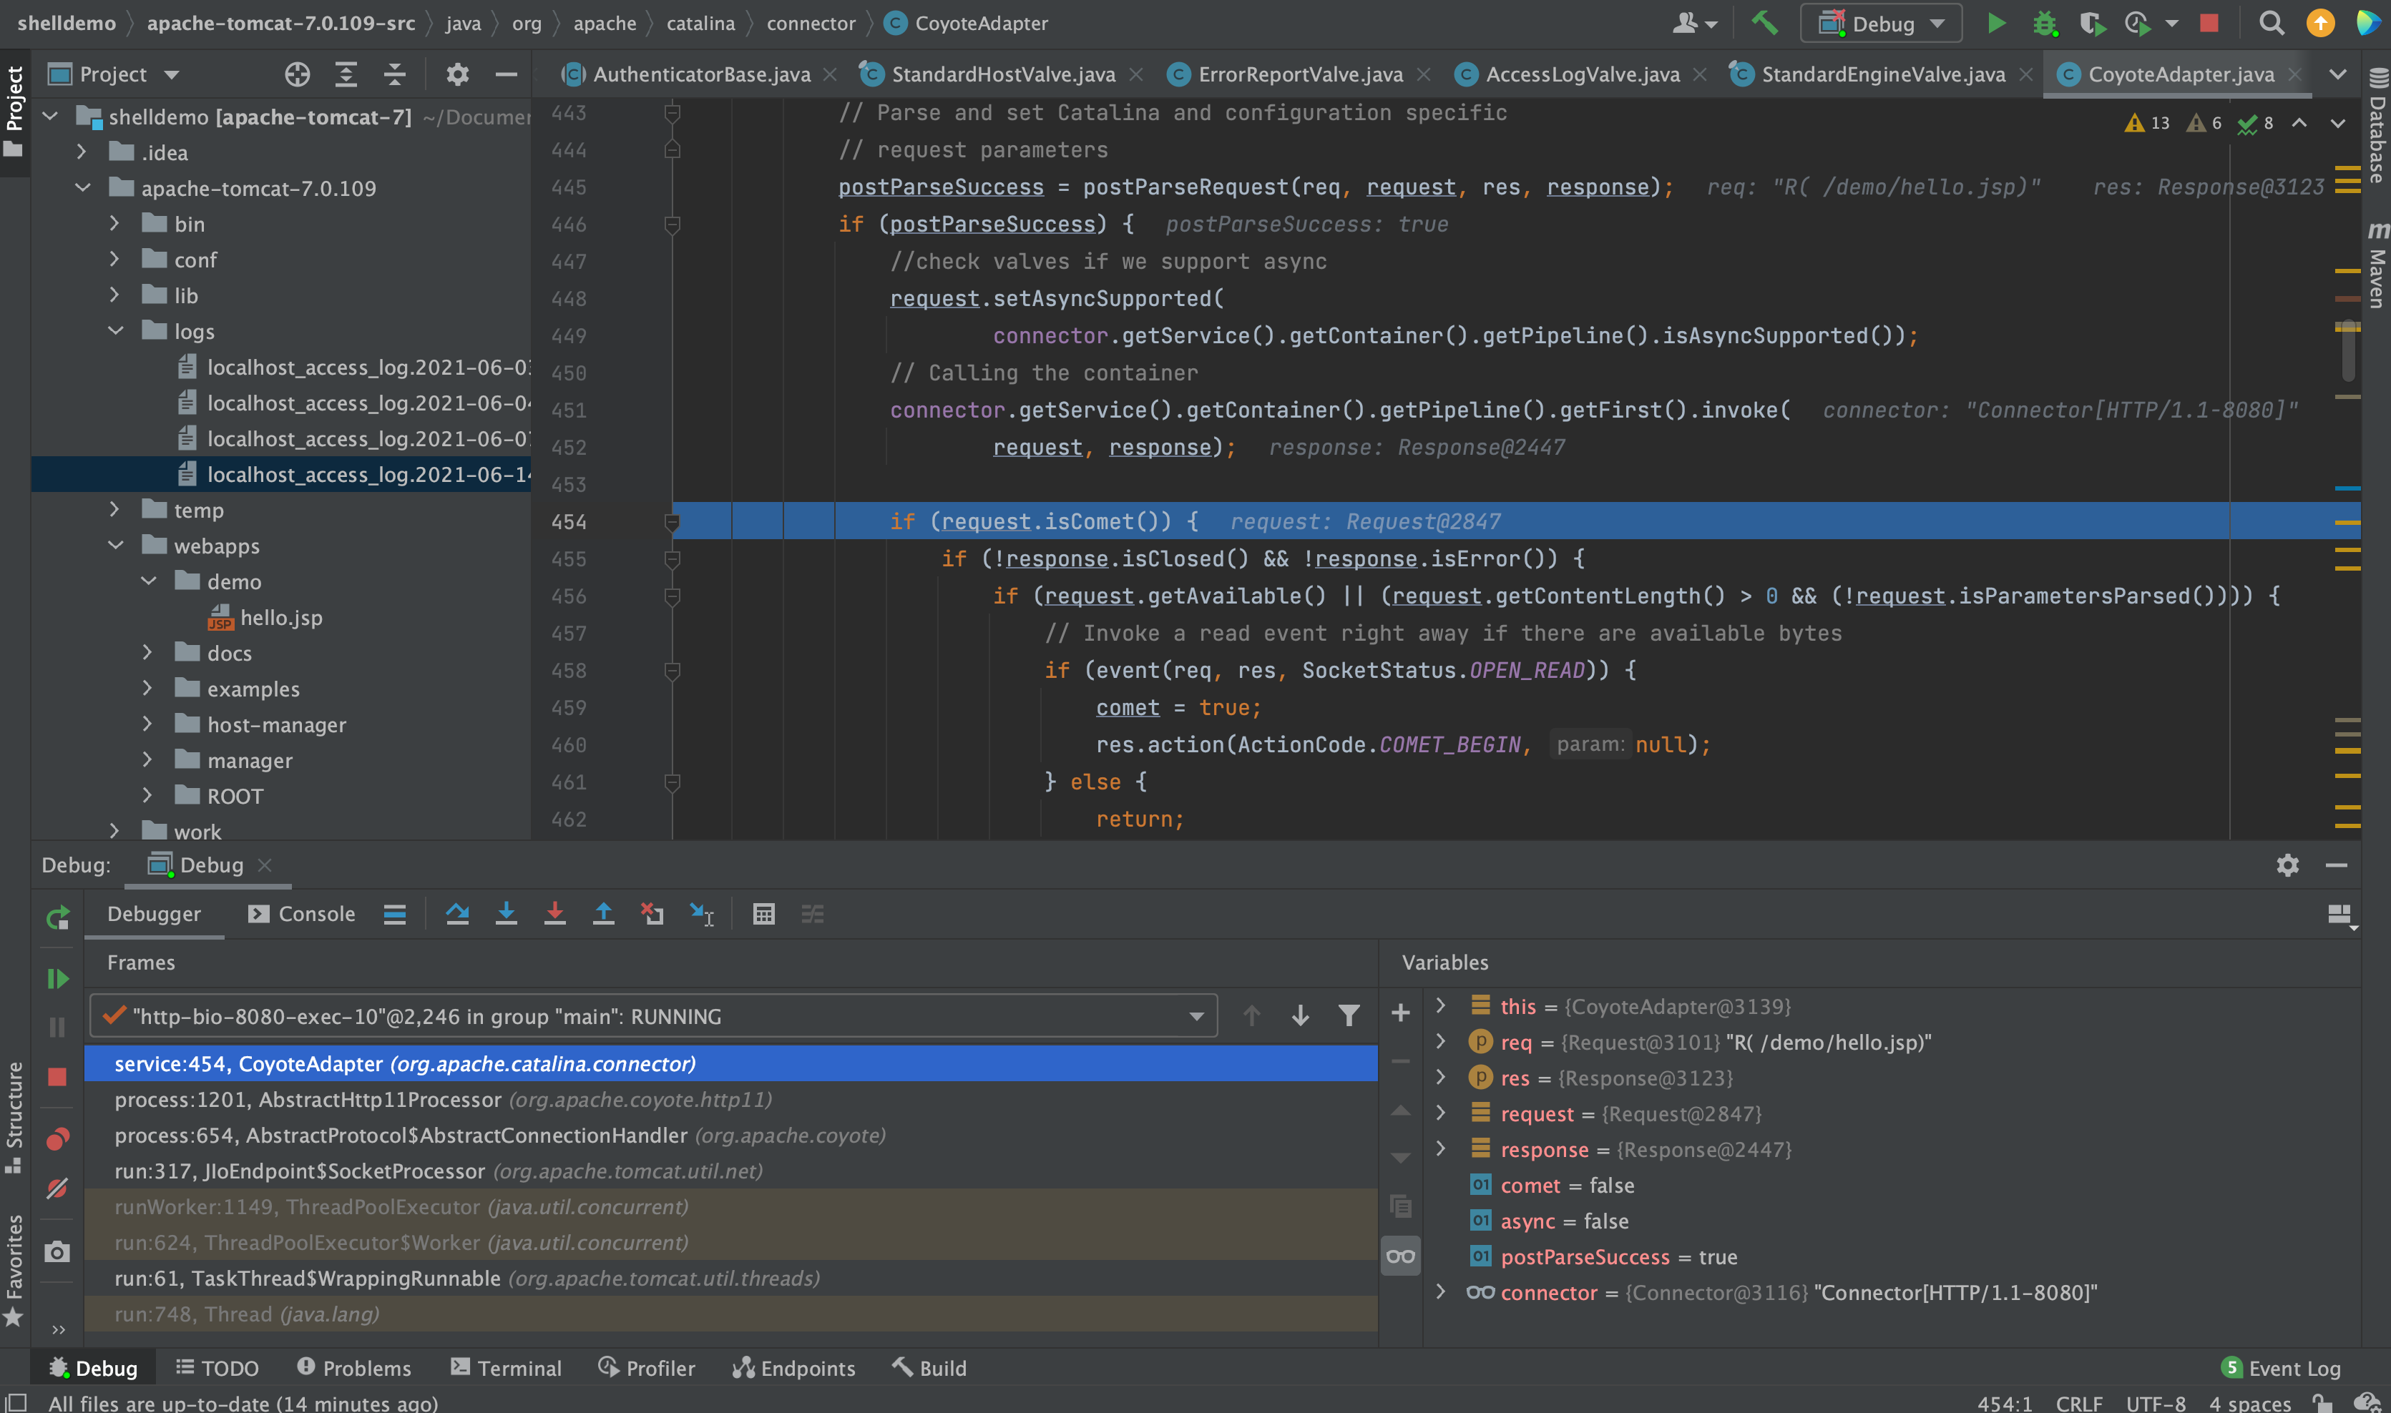Image resolution: width=2391 pixels, height=1413 pixels.
Task: Click Run with Coverage shield icon
Action: coord(2091,23)
